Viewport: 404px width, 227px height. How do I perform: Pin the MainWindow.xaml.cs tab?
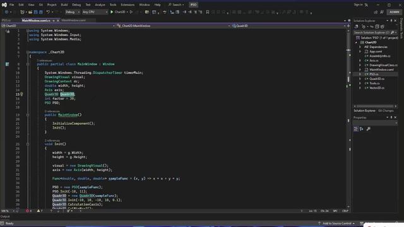point(54,20)
